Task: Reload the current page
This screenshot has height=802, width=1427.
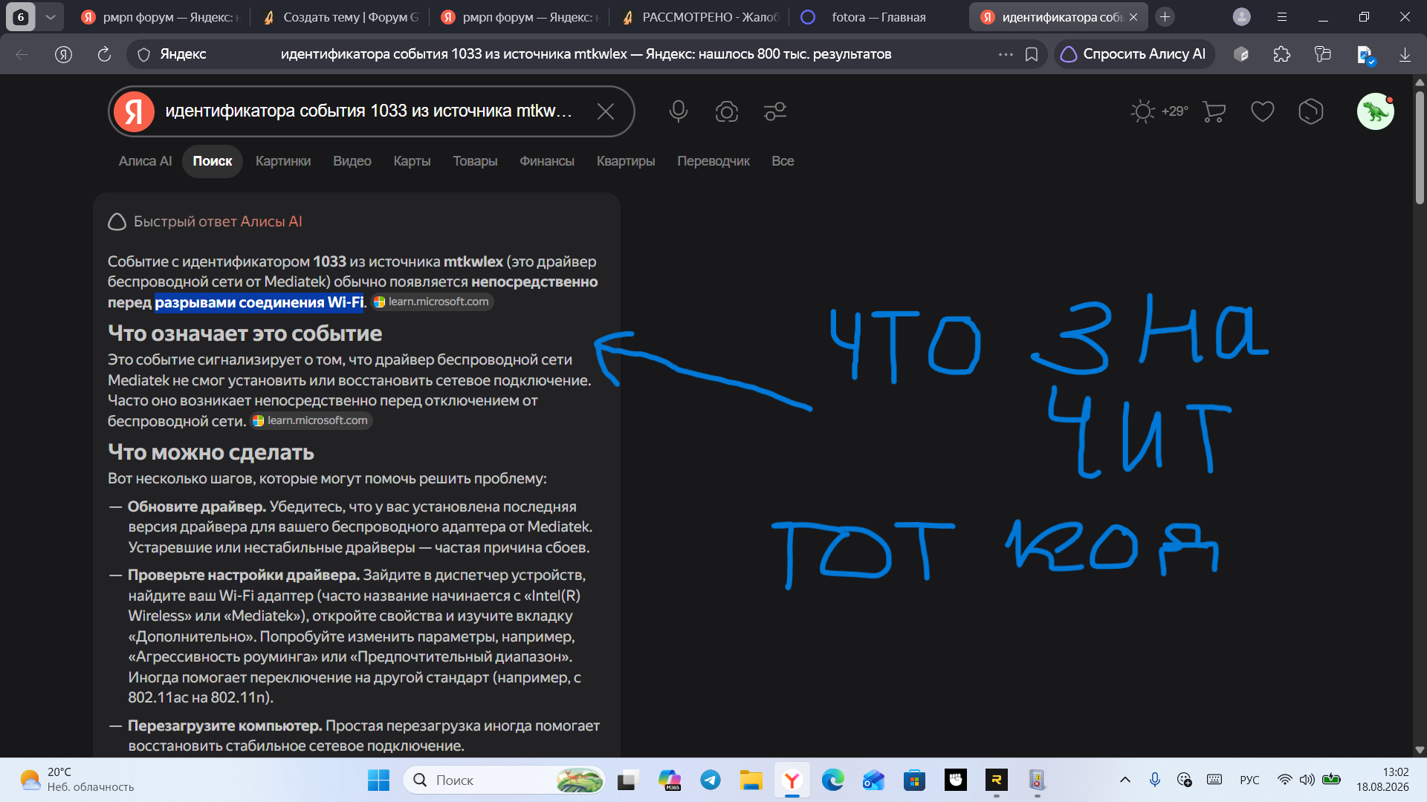Action: [104, 54]
